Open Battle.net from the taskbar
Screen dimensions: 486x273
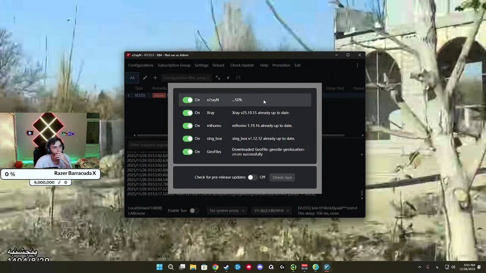(x=238, y=267)
